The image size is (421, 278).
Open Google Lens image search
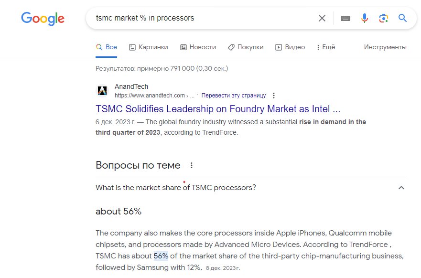[383, 18]
